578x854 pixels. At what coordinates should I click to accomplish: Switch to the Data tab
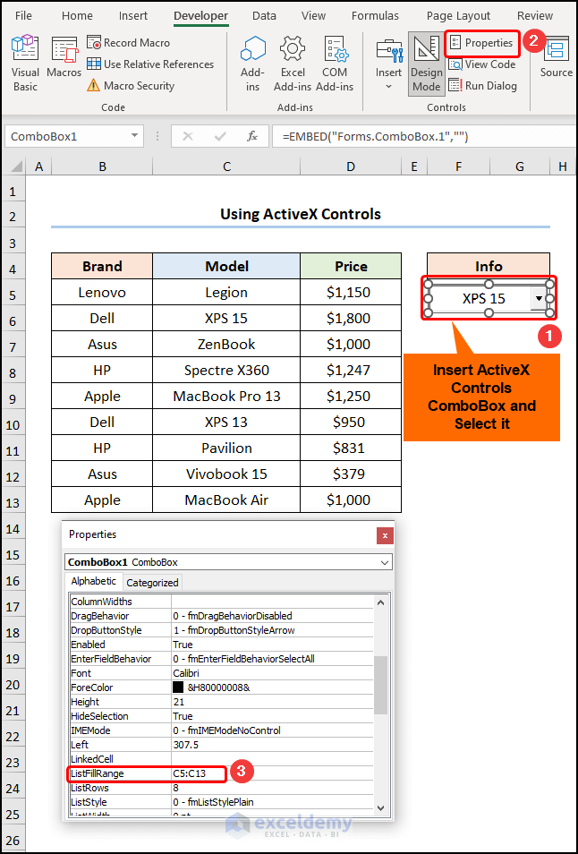pyautogui.click(x=265, y=16)
